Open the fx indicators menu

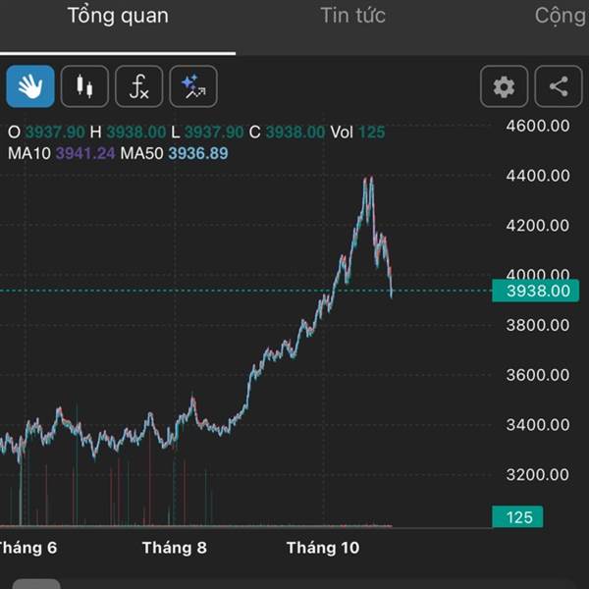click(x=139, y=86)
